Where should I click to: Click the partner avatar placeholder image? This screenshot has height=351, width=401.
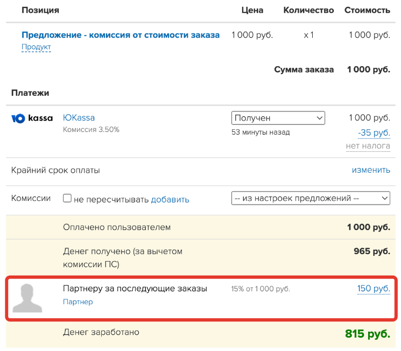click(x=27, y=298)
